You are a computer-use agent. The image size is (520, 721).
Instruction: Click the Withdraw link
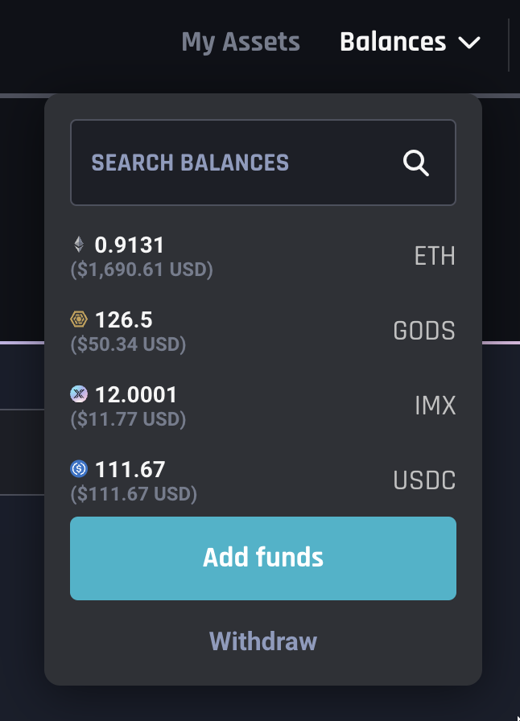pyautogui.click(x=262, y=642)
